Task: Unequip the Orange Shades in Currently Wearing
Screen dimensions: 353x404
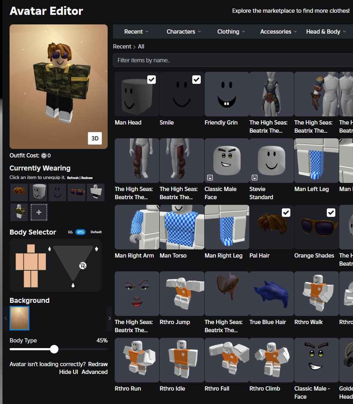Action: point(76,192)
